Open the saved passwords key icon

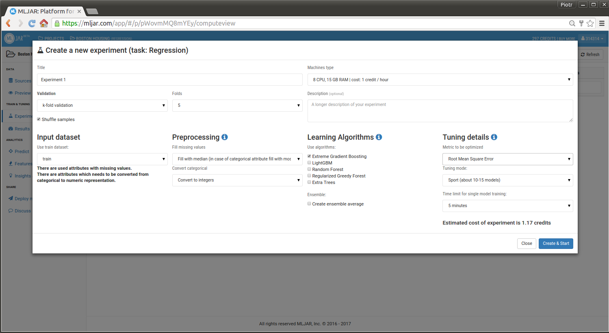tap(581, 23)
